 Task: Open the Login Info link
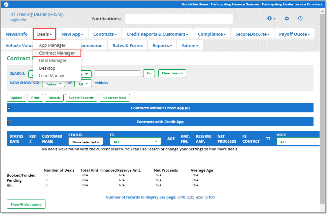tap(18, 20)
